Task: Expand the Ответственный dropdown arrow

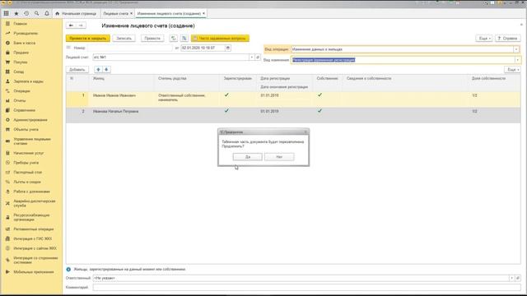Action: [x=512, y=278]
